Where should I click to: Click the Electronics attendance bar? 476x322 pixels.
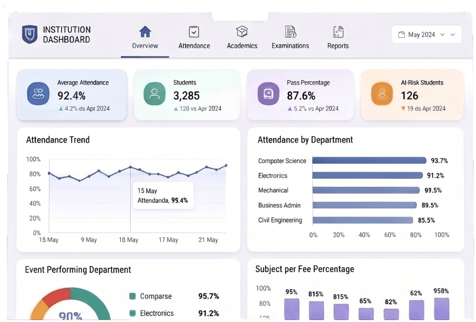point(367,175)
